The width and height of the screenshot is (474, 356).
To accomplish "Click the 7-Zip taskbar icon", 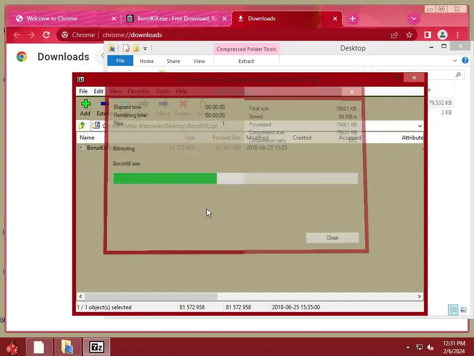I will [x=97, y=347].
